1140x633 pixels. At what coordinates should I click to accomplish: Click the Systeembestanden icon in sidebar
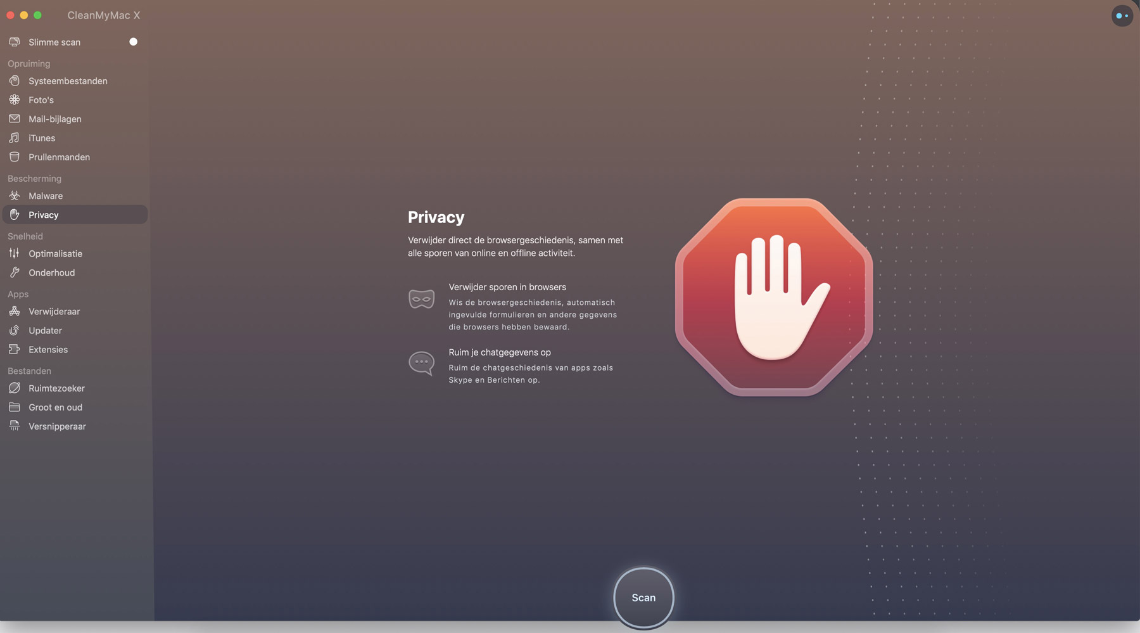[x=15, y=80]
